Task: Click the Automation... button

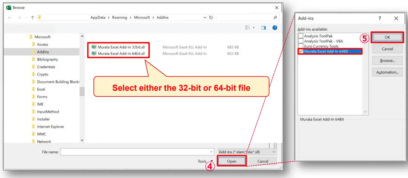Action: 387,72
